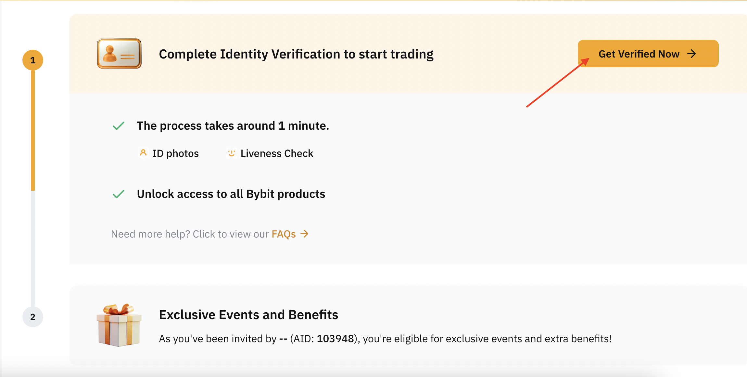Click The process takes around 1 minute text

(x=233, y=126)
